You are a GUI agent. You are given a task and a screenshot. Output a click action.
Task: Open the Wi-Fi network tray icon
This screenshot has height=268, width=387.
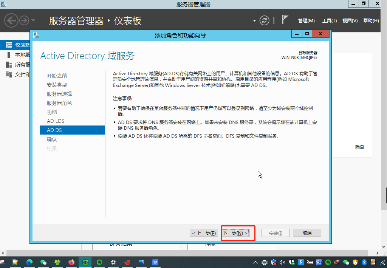(x=383, y=262)
